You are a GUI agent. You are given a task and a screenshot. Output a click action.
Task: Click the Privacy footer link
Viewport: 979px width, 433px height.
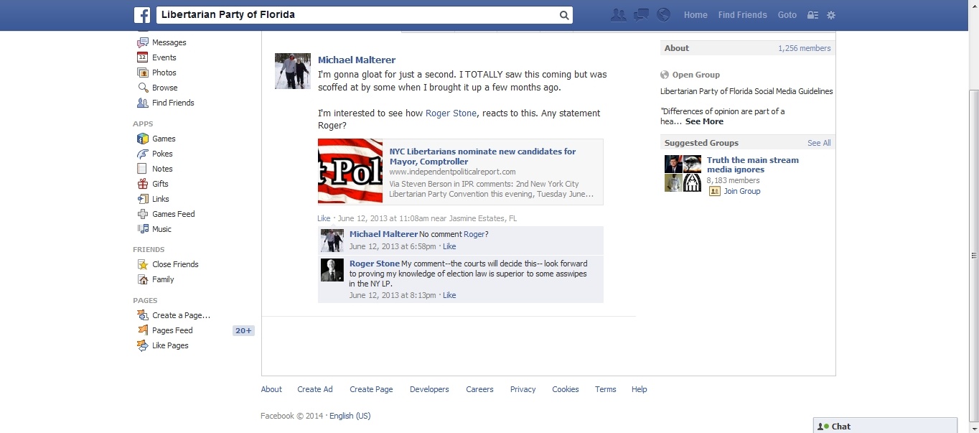point(523,389)
